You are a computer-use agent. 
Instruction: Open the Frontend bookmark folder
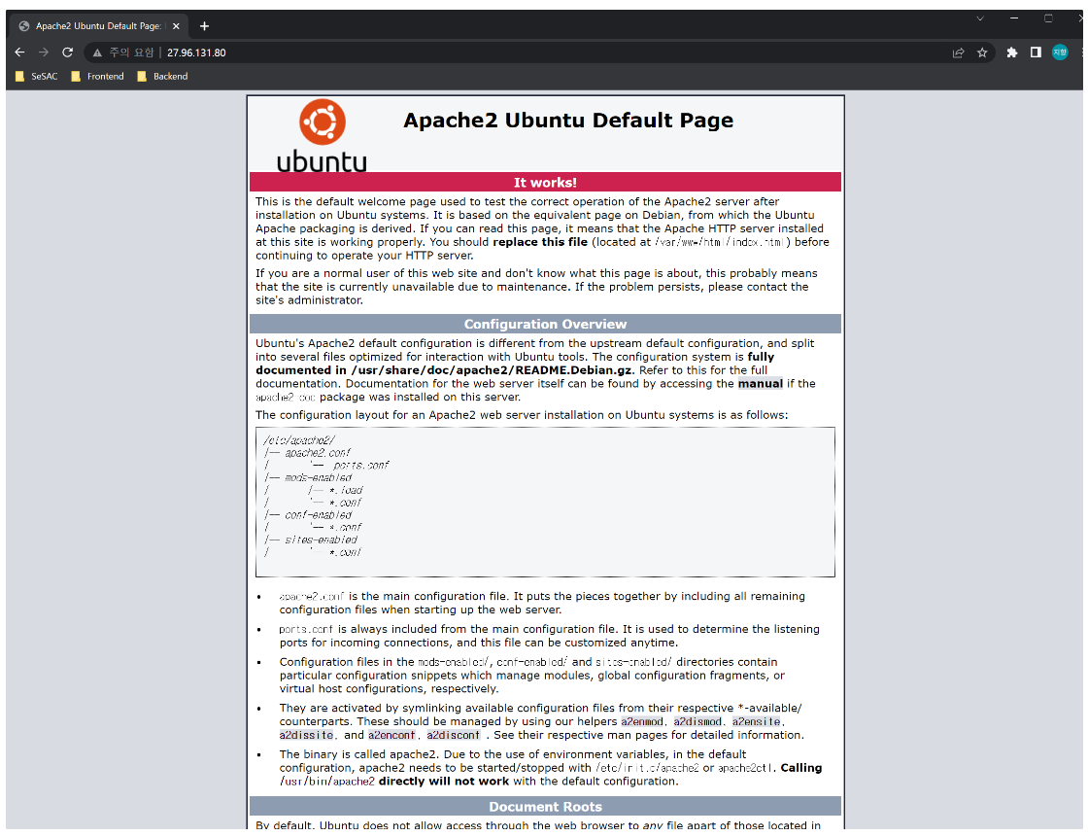[x=98, y=77]
